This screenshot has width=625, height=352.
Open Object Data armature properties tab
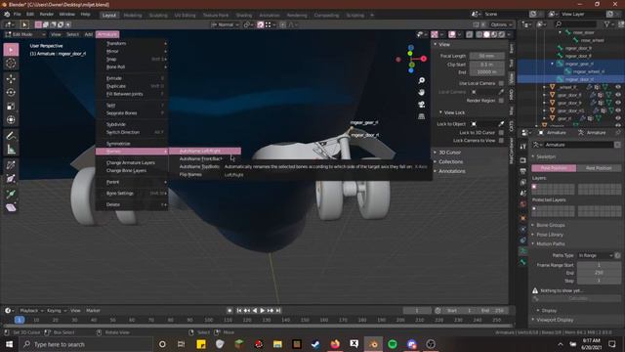tap(523, 251)
